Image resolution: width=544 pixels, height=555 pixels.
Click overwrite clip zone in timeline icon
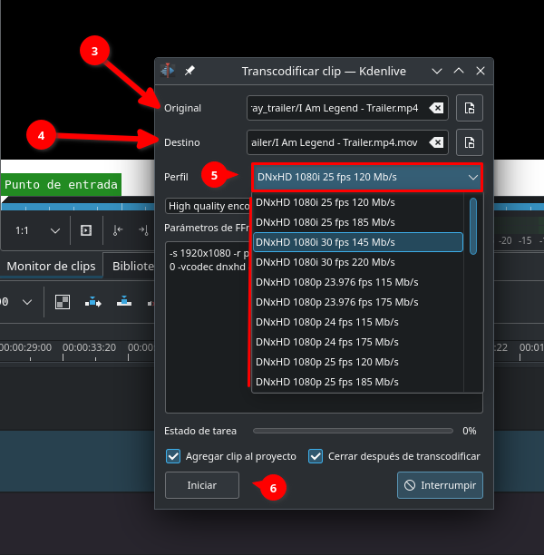coord(124,302)
